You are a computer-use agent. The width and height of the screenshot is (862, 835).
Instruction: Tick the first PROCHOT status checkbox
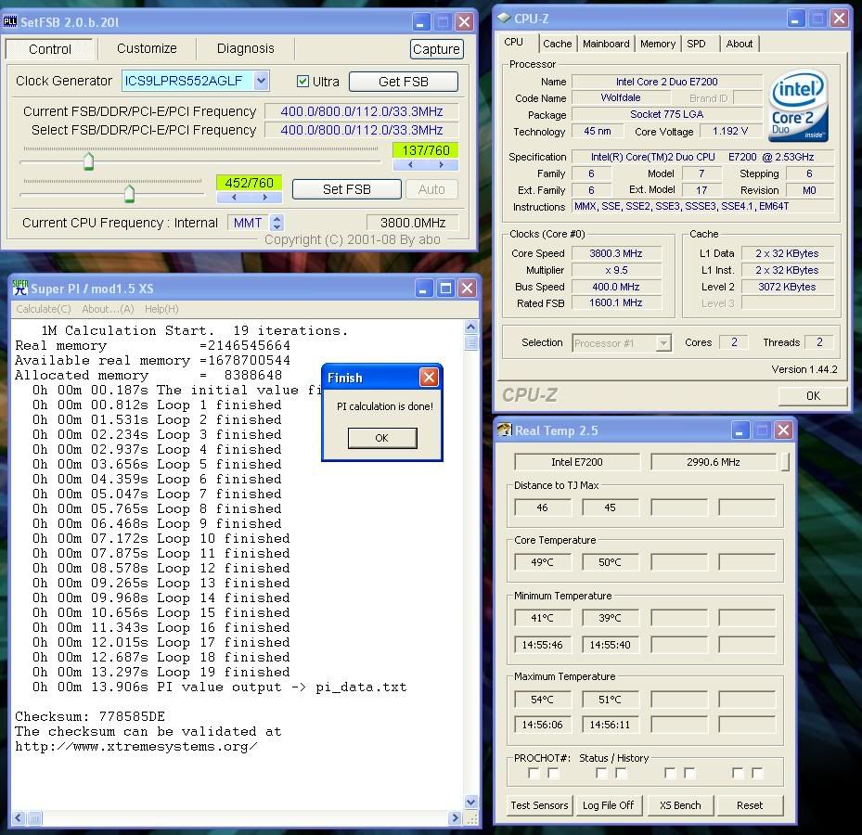click(x=534, y=774)
